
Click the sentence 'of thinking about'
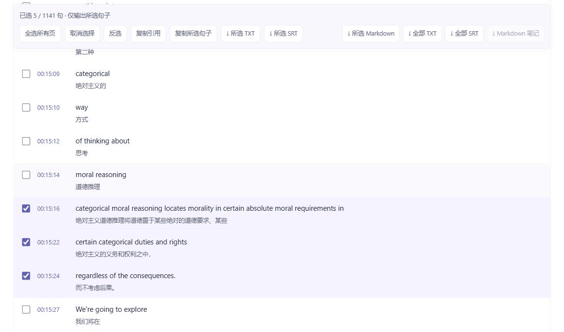coord(103,141)
